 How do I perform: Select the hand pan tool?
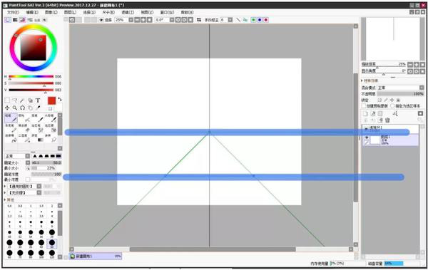coord(30,108)
